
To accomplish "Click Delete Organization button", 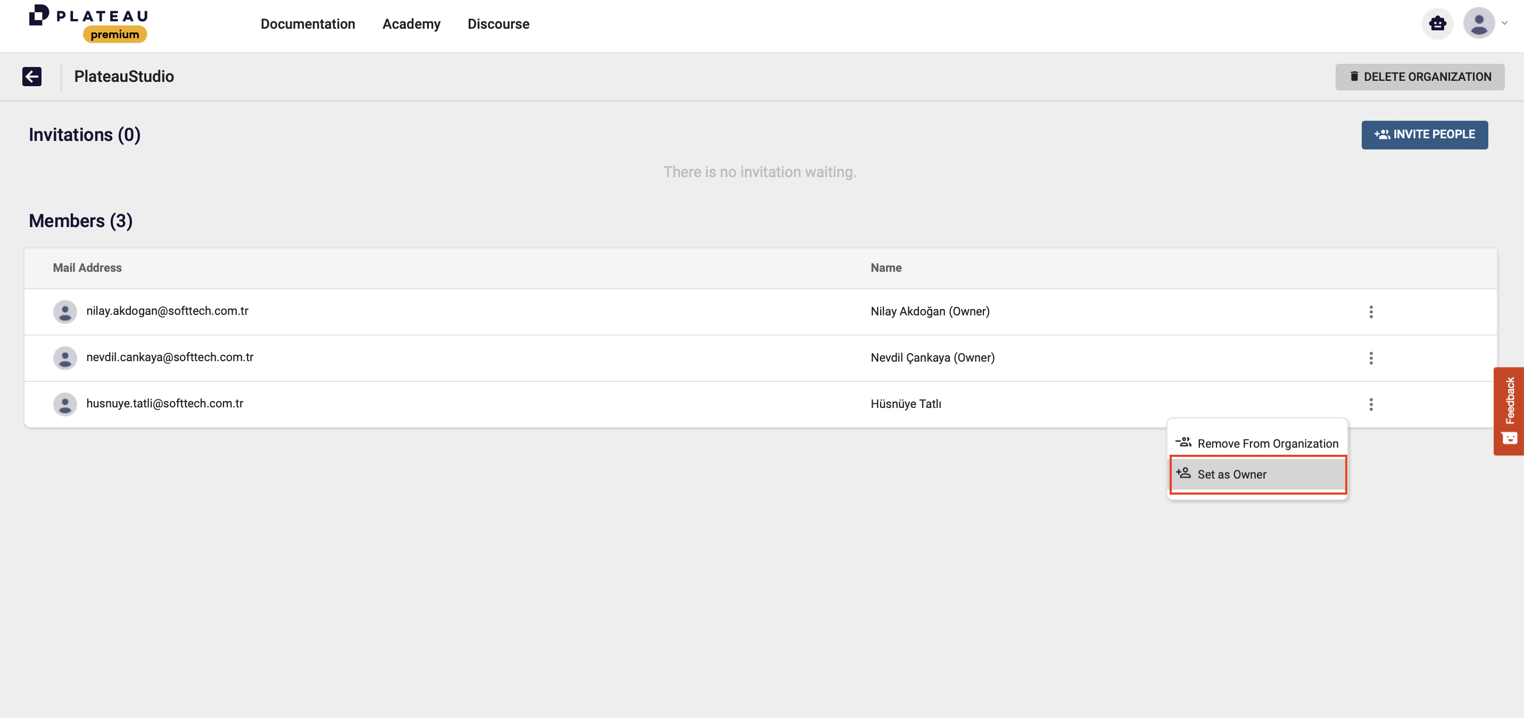I will pos(1419,77).
